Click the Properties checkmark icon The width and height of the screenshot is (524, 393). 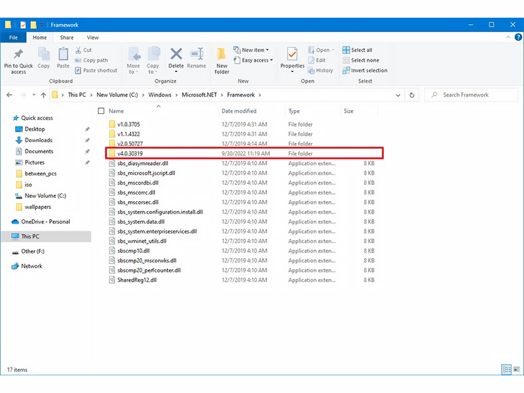[x=292, y=54]
